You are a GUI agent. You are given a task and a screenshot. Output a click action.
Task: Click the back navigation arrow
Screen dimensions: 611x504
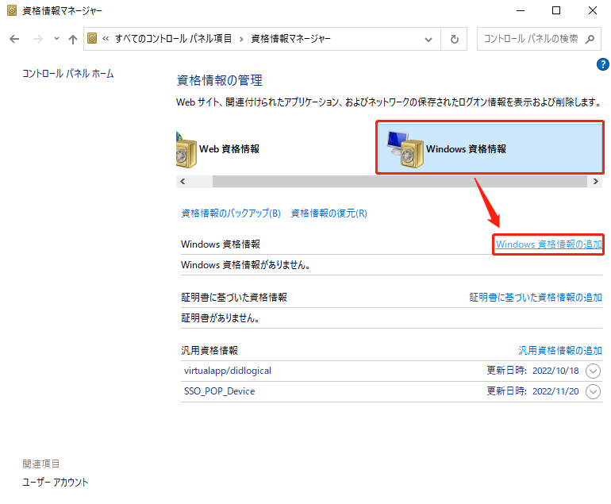click(14, 39)
